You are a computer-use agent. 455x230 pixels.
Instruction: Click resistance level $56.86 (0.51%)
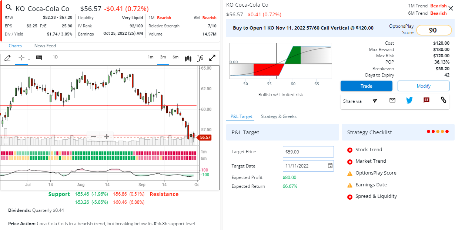coord(129,194)
